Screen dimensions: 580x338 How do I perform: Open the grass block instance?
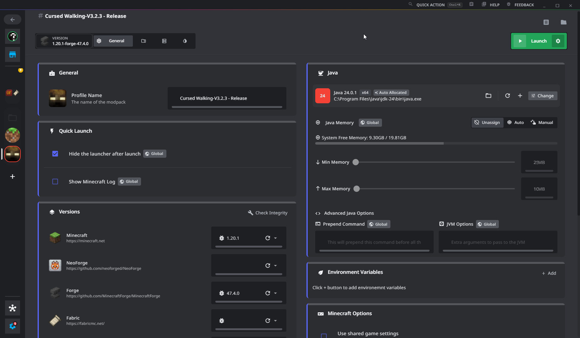(13, 135)
